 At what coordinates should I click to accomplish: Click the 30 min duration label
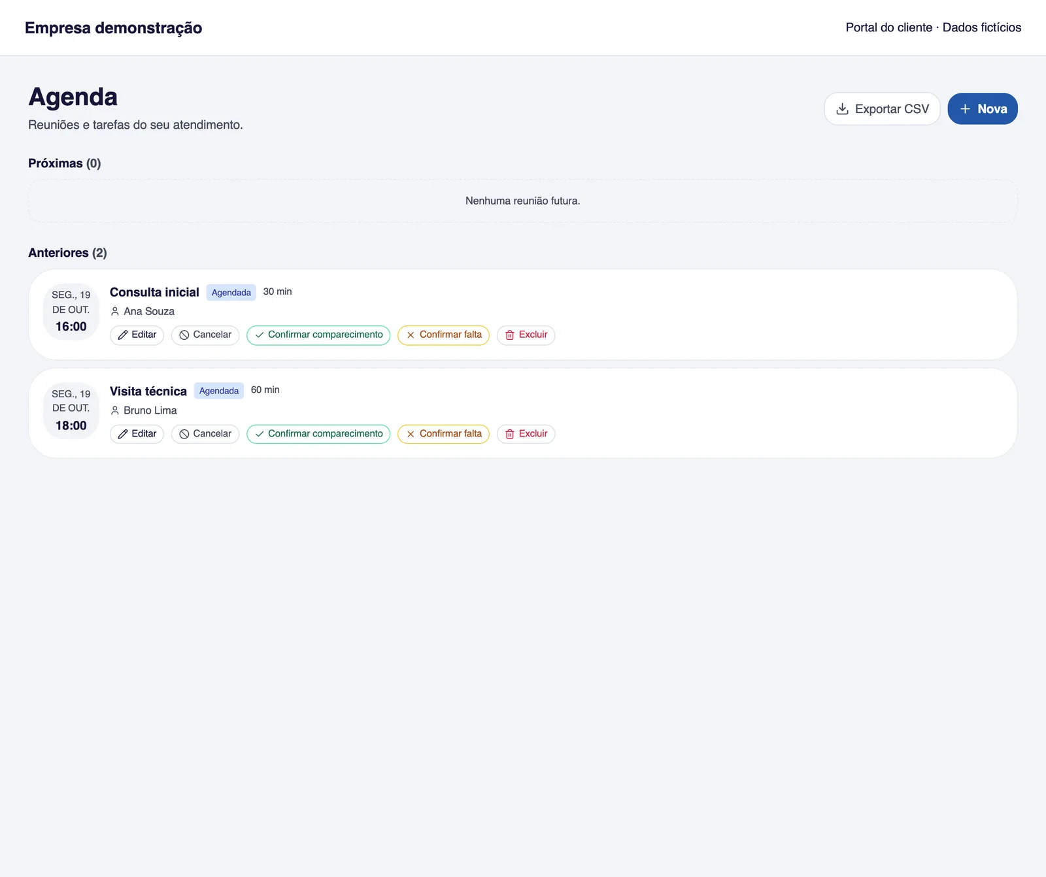[278, 291]
